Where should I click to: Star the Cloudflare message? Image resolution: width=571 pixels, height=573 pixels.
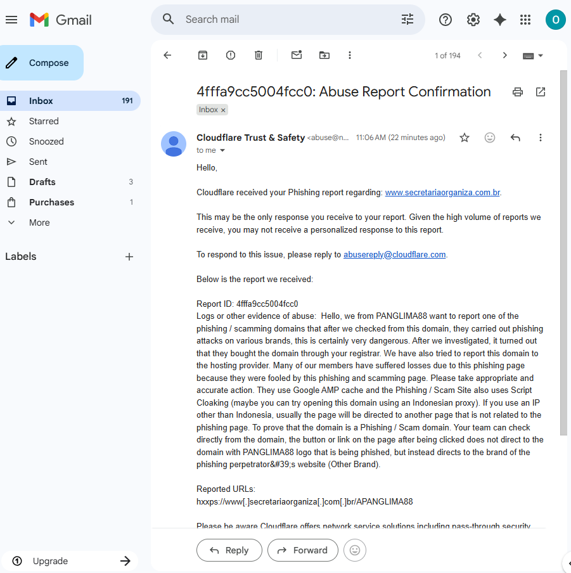coord(465,138)
